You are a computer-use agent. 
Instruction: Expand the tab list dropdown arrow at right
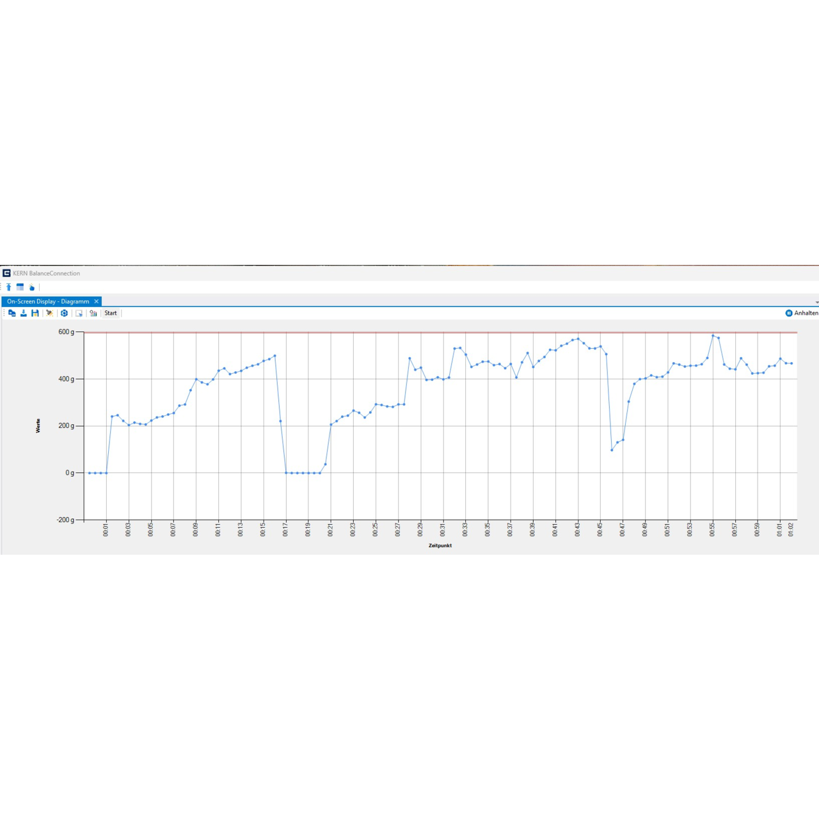[x=816, y=303]
